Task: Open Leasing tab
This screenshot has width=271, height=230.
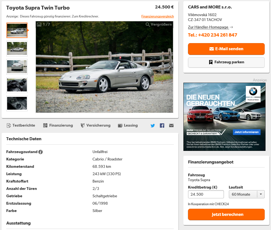Action: point(128,126)
